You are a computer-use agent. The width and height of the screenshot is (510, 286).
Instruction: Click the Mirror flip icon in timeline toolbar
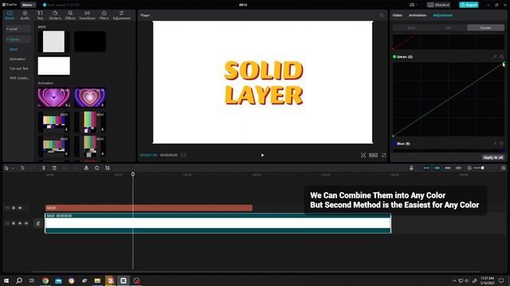point(86,168)
